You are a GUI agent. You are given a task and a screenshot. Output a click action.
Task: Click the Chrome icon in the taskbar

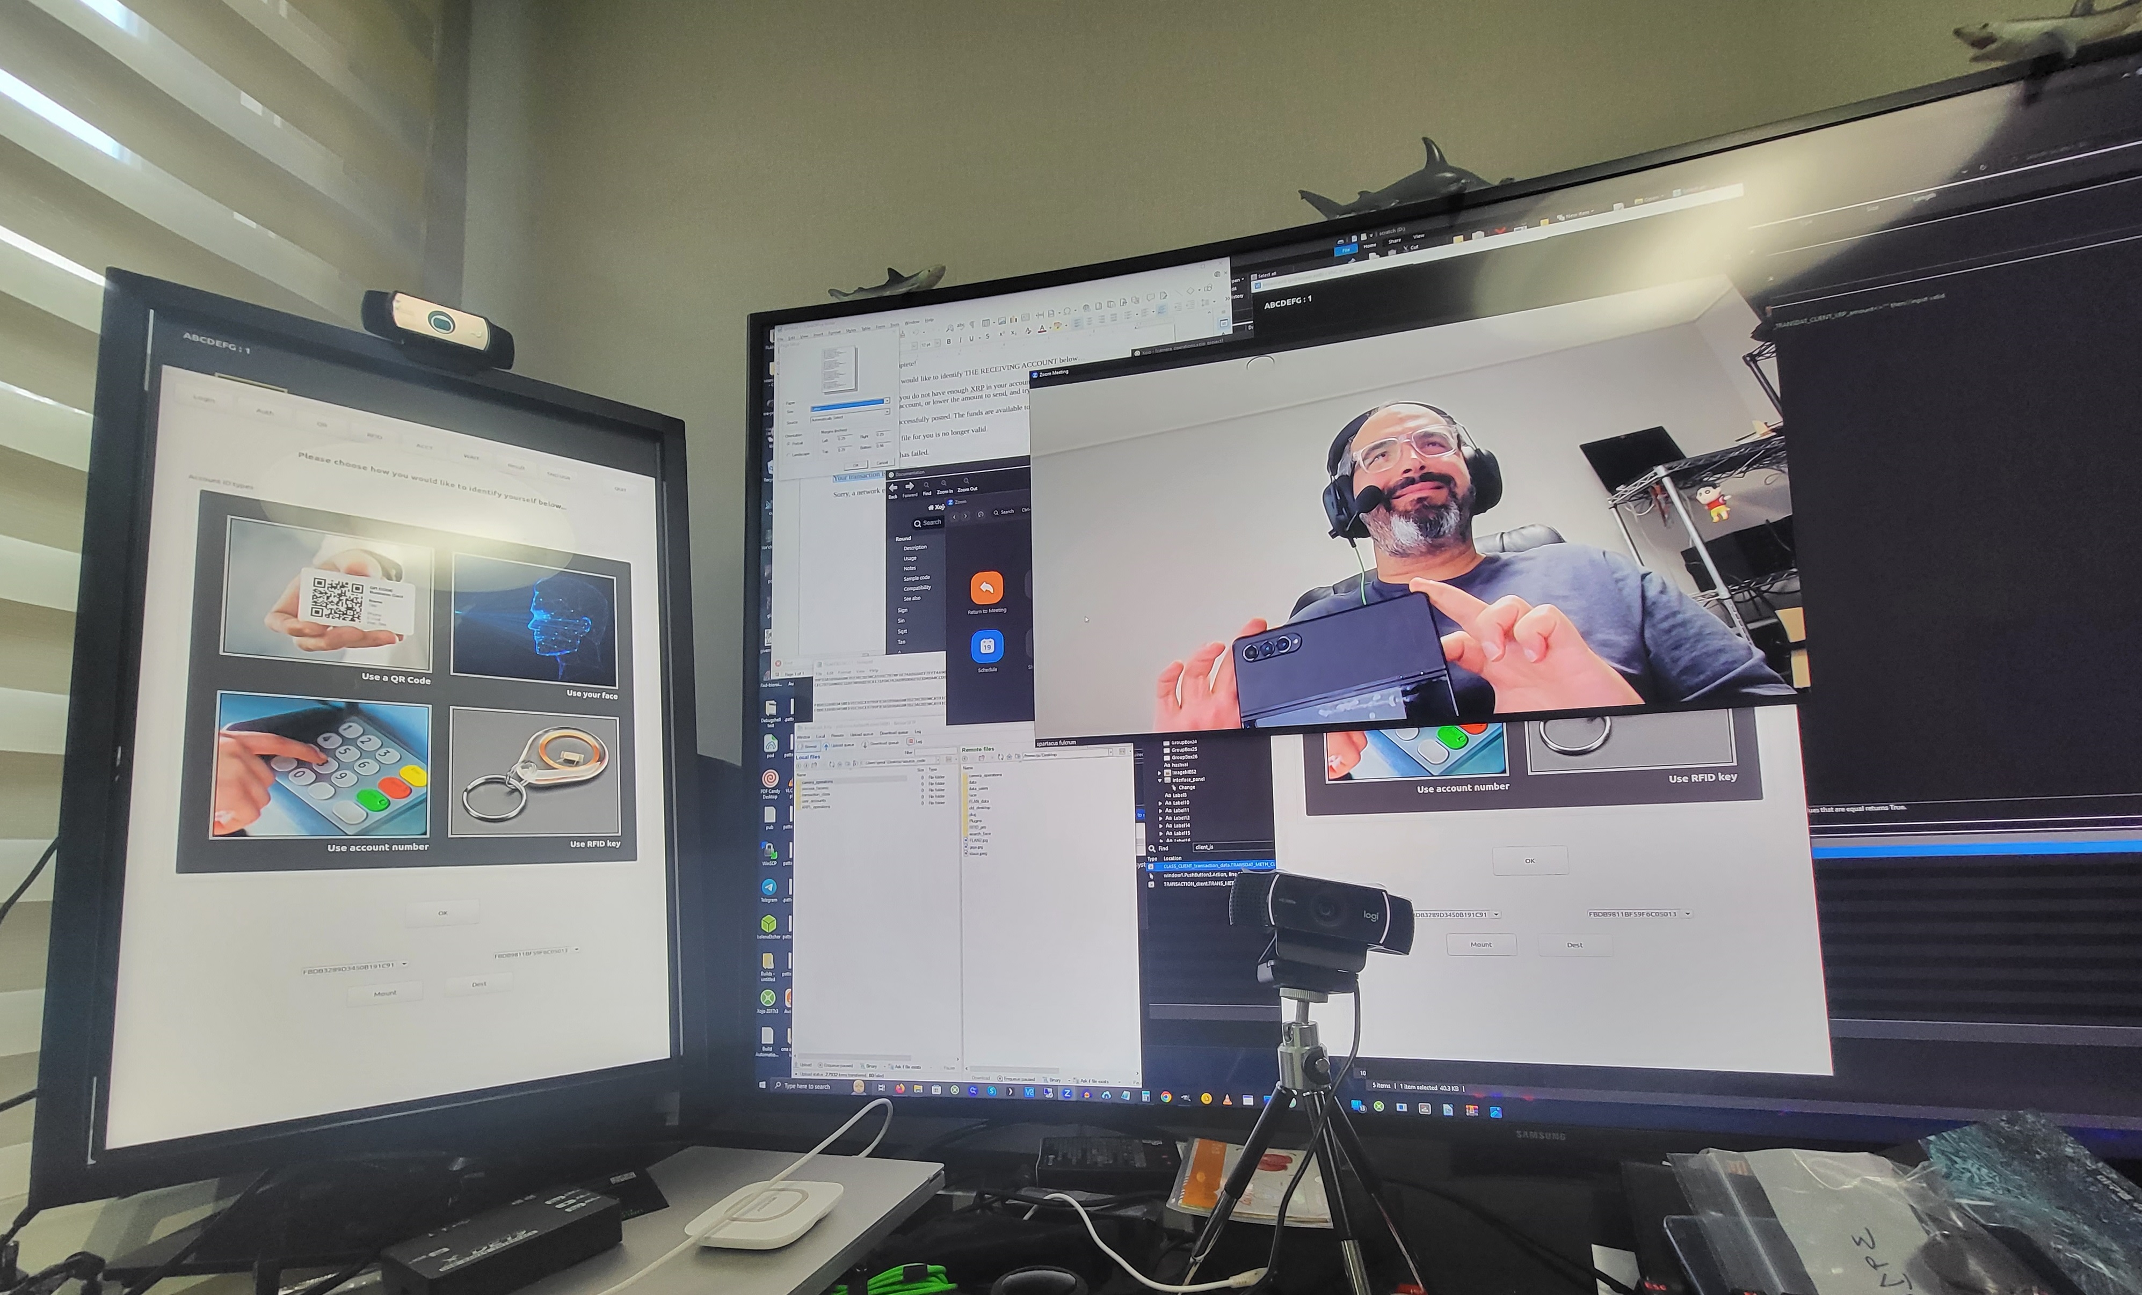click(1167, 1097)
